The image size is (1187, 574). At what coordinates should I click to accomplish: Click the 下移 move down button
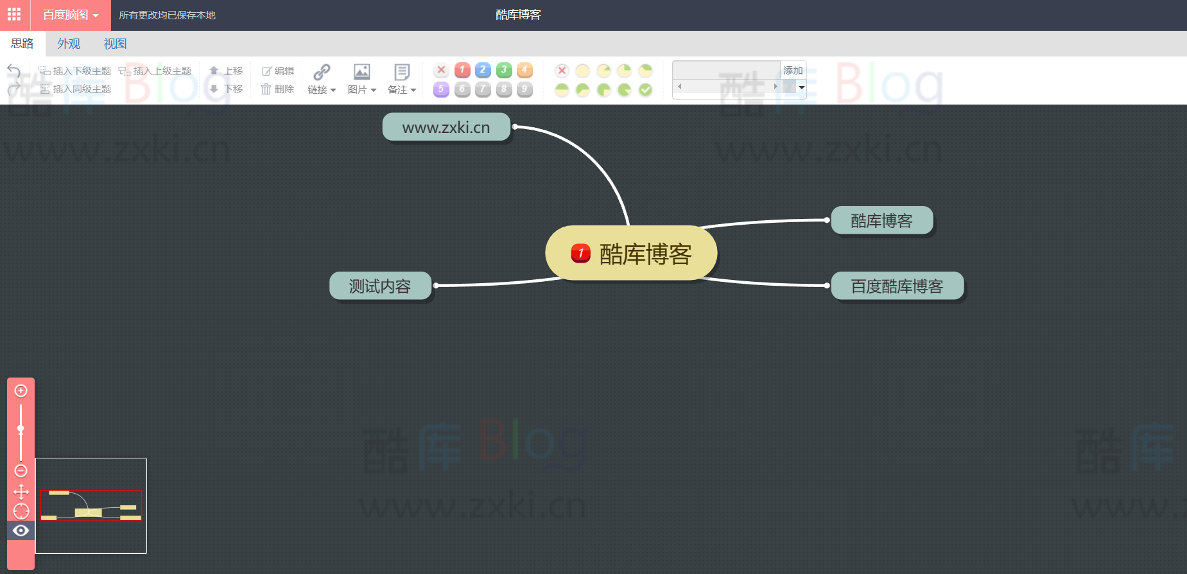click(226, 89)
